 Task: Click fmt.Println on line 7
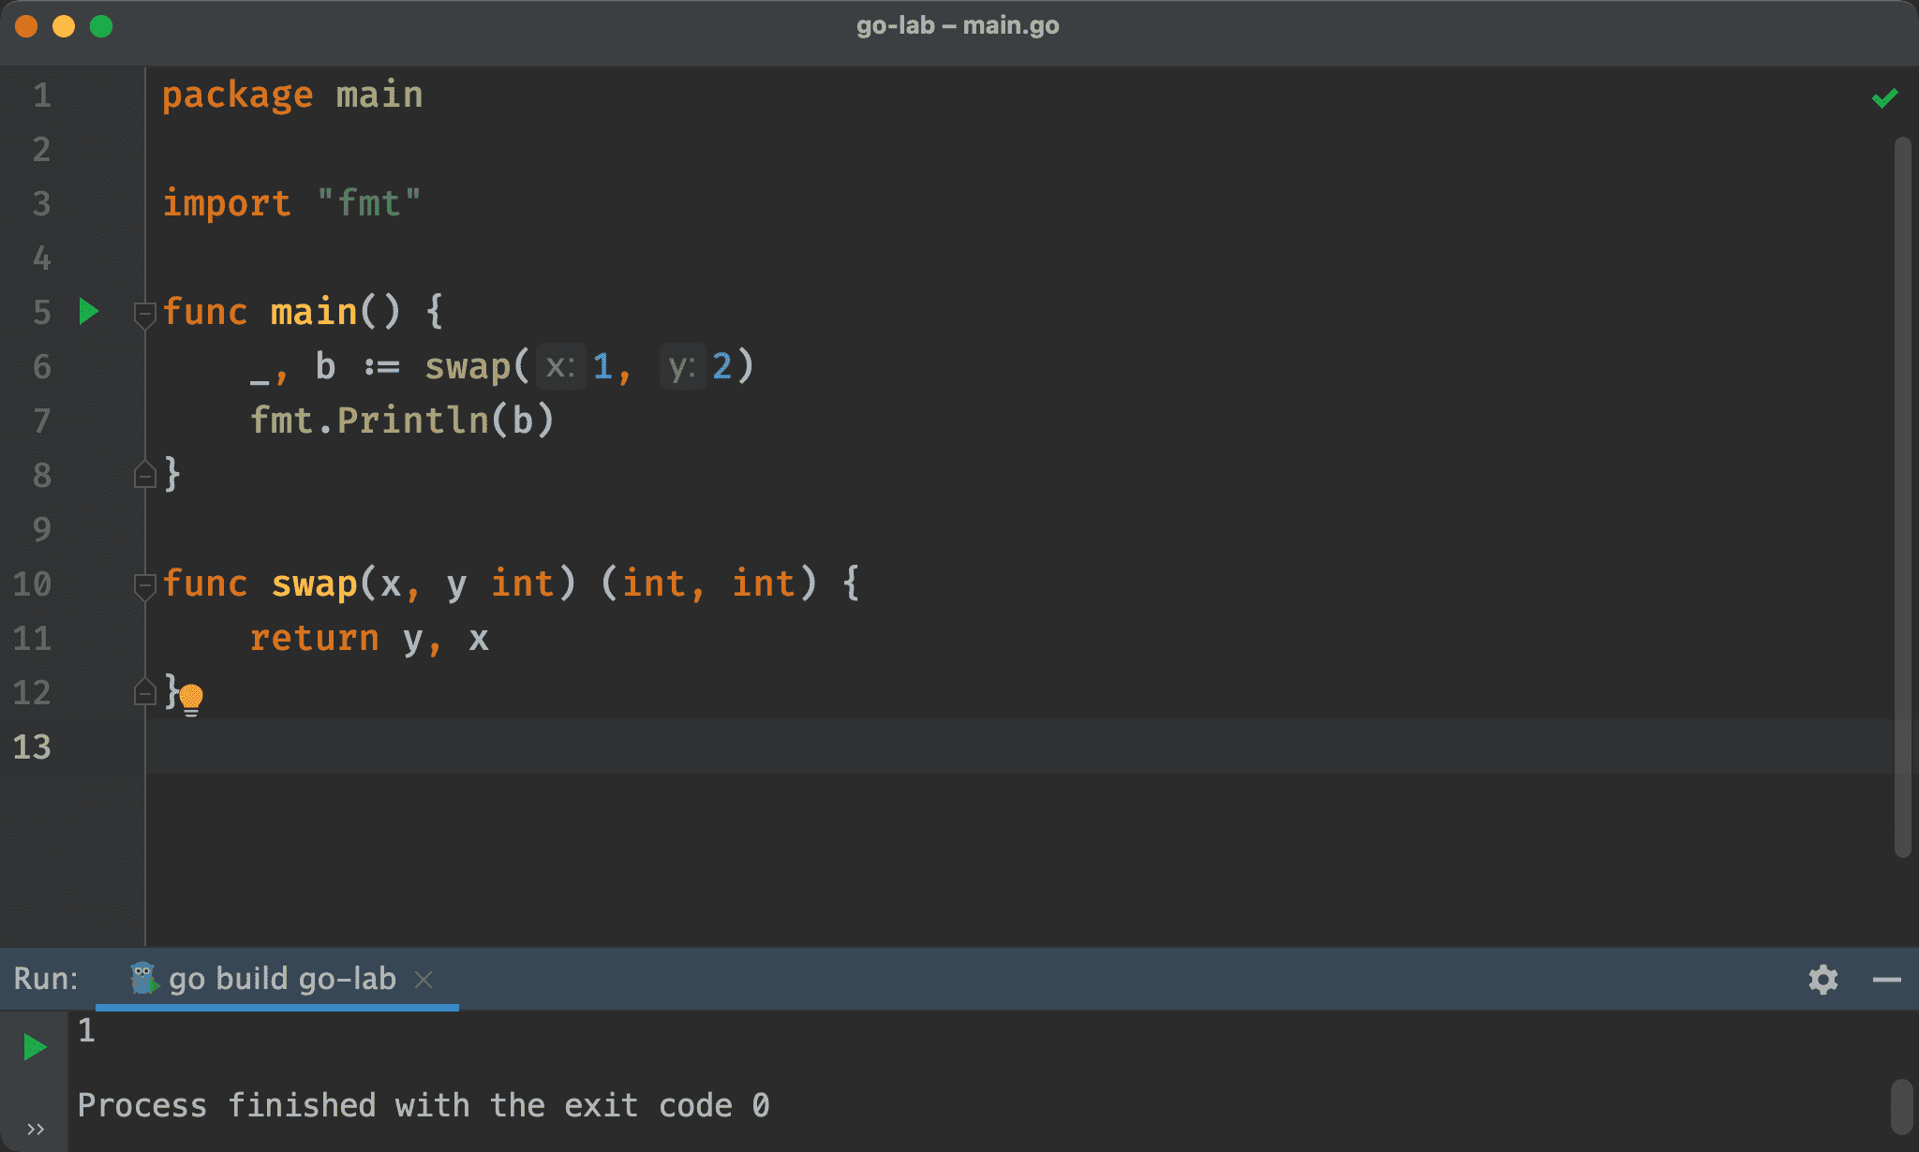tap(369, 421)
